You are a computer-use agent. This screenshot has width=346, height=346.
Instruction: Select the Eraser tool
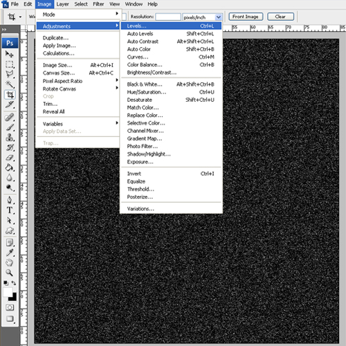(x=10, y=158)
